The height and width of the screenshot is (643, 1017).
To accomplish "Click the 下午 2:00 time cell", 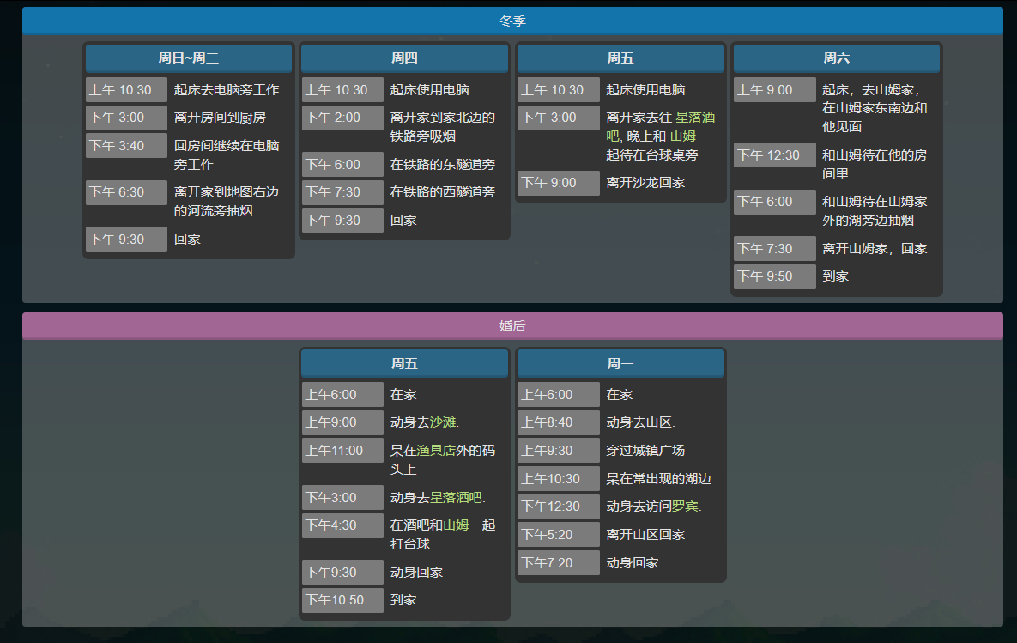I will 342,118.
